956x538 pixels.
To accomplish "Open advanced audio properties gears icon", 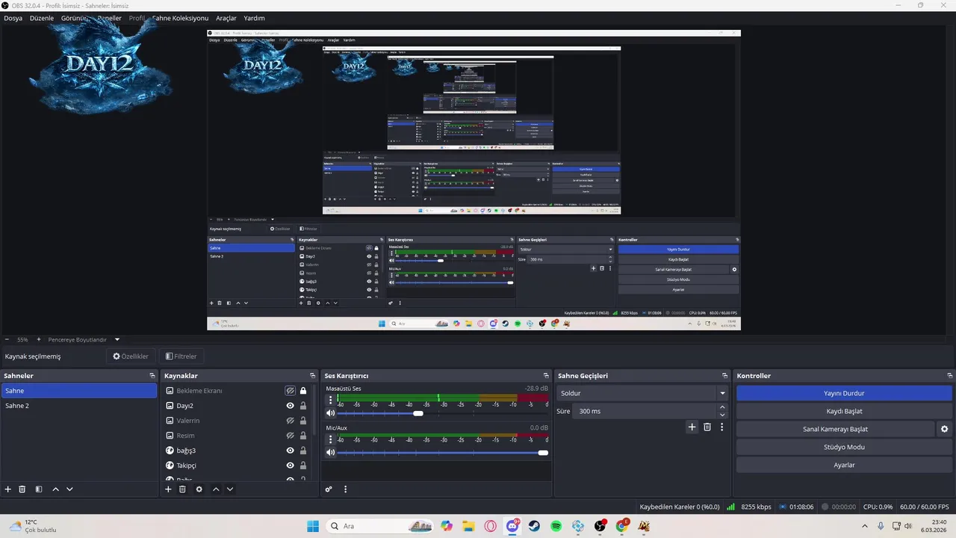I will pyautogui.click(x=329, y=489).
